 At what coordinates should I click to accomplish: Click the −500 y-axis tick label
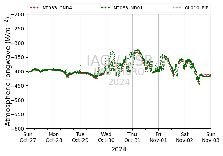[18, 100]
